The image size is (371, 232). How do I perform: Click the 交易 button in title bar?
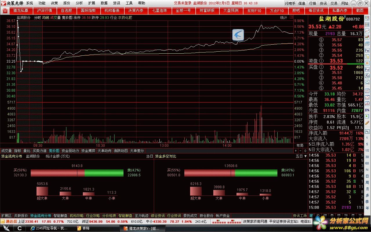(x=334, y=3)
